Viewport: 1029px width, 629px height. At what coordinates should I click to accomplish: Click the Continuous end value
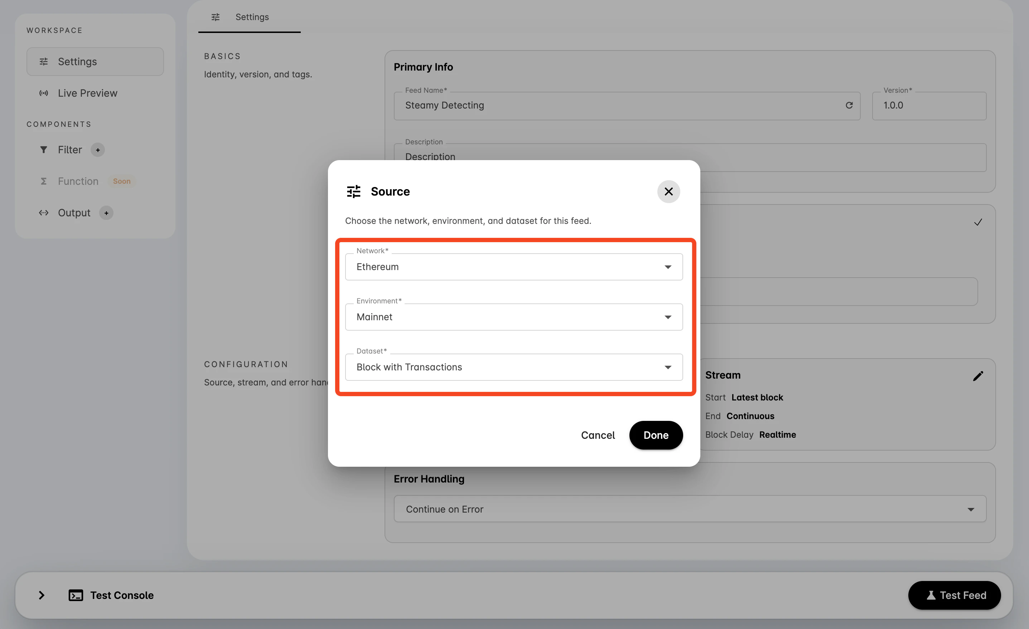pyautogui.click(x=750, y=416)
